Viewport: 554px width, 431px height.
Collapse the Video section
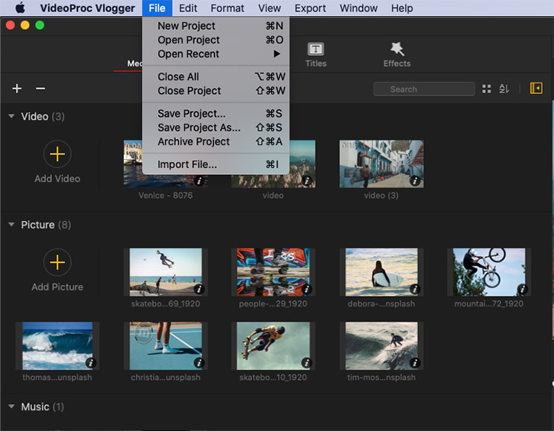coord(11,117)
